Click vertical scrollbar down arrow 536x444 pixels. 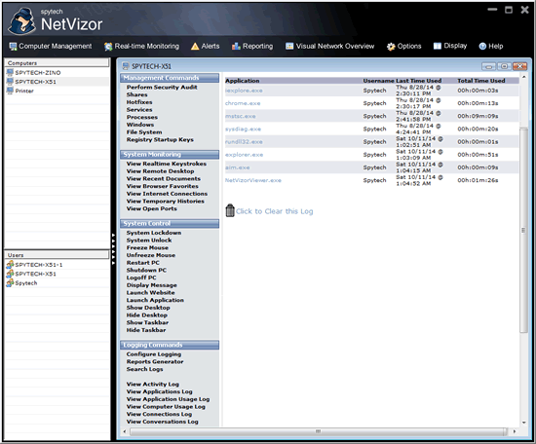click(x=523, y=423)
